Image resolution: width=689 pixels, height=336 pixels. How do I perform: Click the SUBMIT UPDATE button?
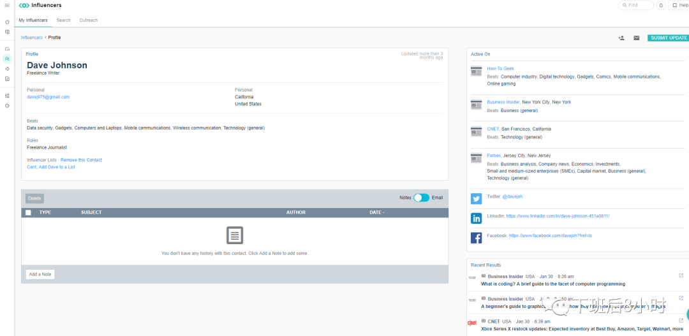point(669,38)
